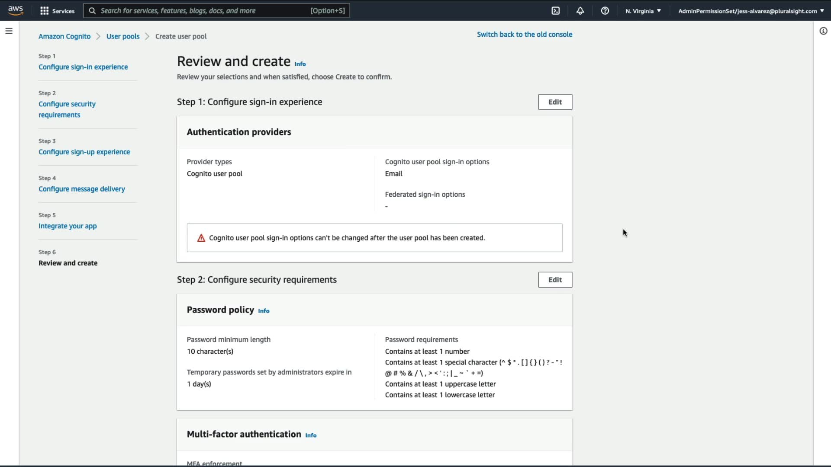
Task: Edit Step 2 security requirements
Action: click(x=555, y=280)
